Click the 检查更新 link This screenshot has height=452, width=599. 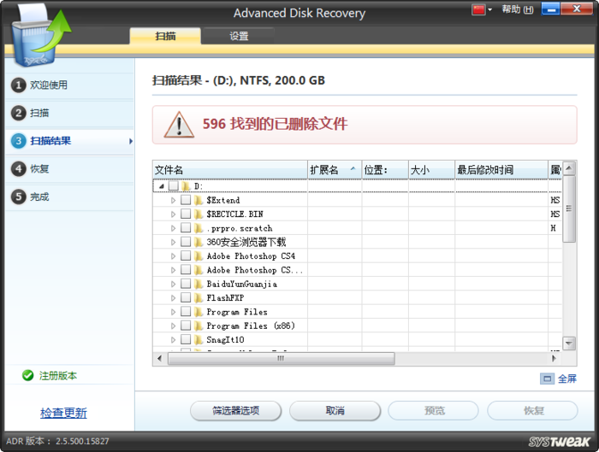[x=63, y=413]
